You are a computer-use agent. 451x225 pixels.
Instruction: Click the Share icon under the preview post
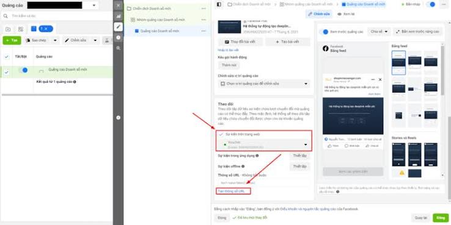(x=367, y=146)
